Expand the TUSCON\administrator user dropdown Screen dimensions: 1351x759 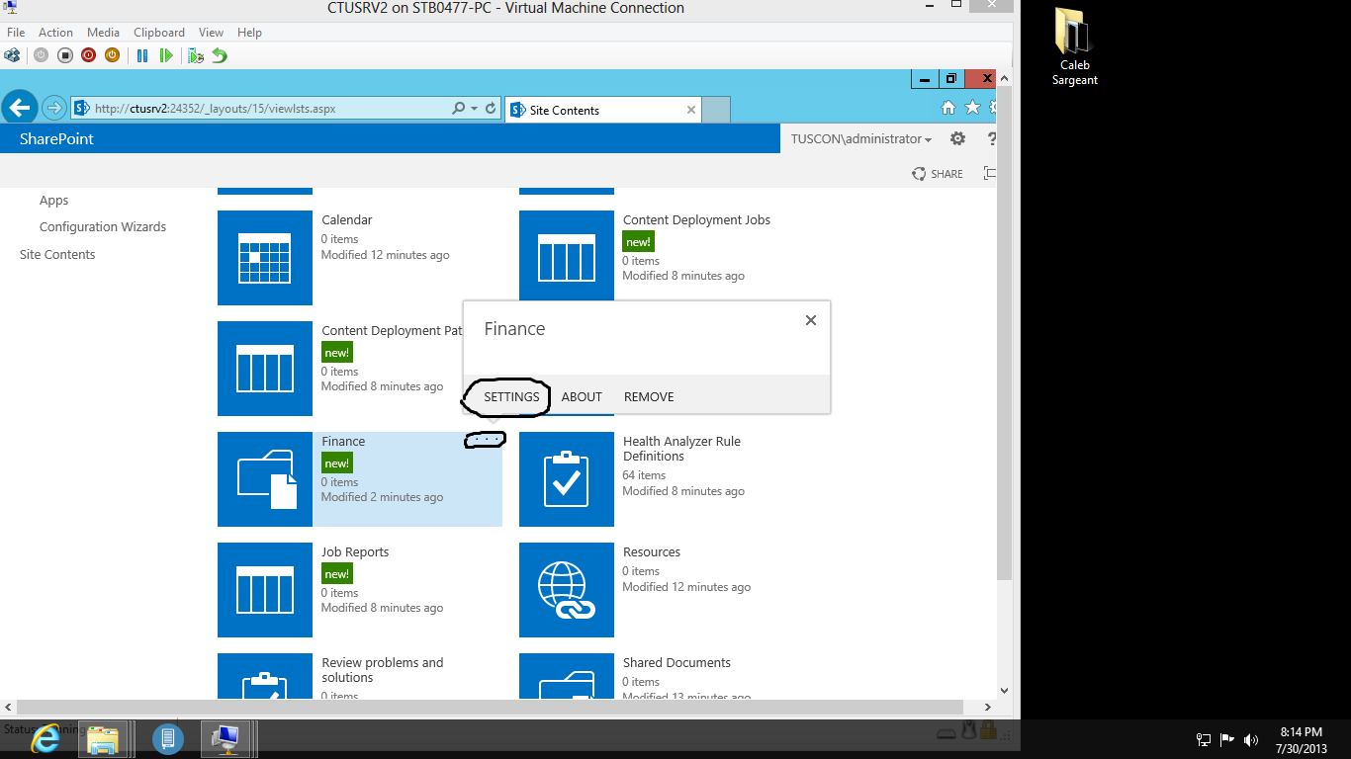pos(861,139)
